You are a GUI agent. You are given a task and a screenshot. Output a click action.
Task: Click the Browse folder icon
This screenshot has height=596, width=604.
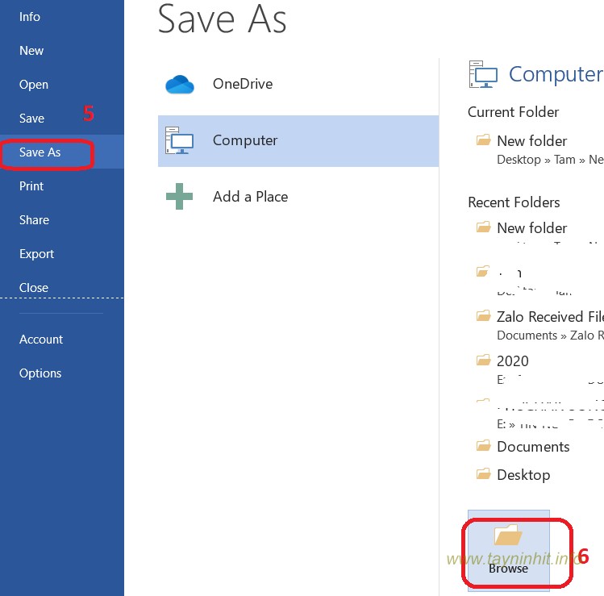(x=508, y=536)
